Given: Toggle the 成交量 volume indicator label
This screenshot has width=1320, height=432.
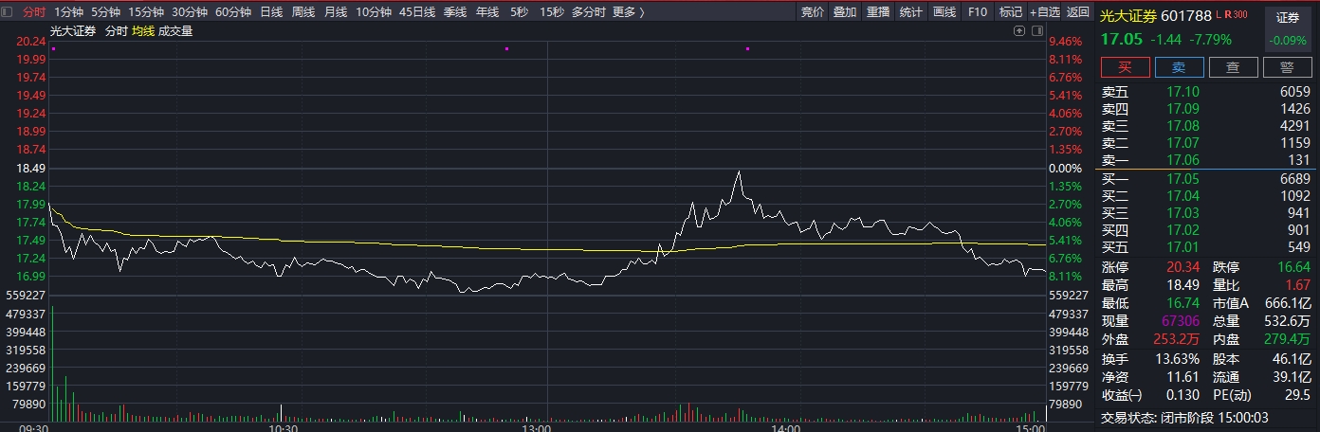Looking at the screenshot, I should [x=175, y=31].
